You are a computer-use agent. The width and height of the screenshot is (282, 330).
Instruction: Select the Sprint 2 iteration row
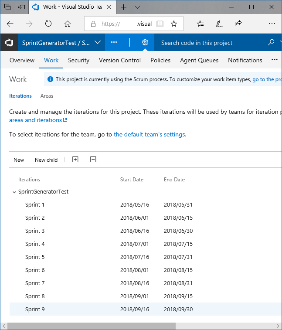tap(145, 218)
